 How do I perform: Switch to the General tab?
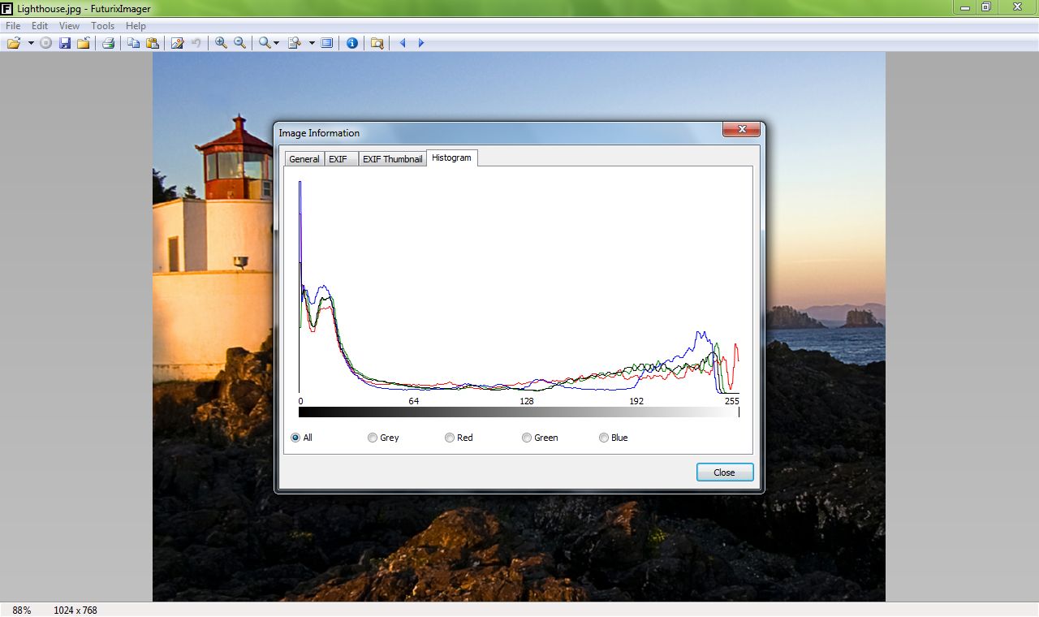[x=304, y=159]
